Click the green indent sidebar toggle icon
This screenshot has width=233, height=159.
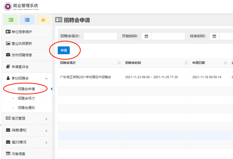(x=11, y=20)
